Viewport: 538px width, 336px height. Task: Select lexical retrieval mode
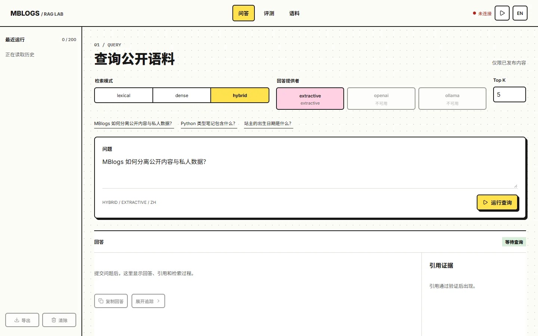(x=124, y=95)
